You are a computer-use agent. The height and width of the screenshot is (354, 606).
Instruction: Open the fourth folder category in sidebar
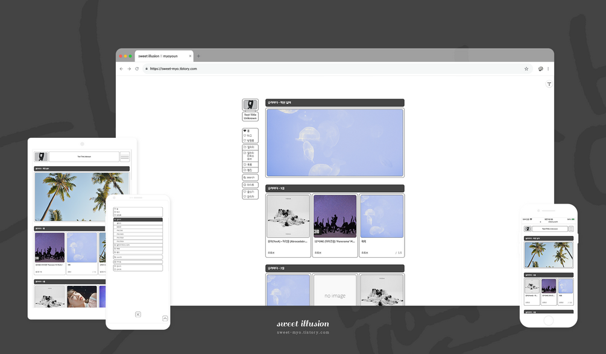(250, 170)
